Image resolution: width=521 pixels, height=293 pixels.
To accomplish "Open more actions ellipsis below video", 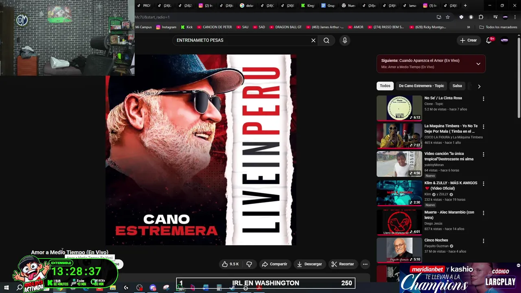I will tap(365, 264).
